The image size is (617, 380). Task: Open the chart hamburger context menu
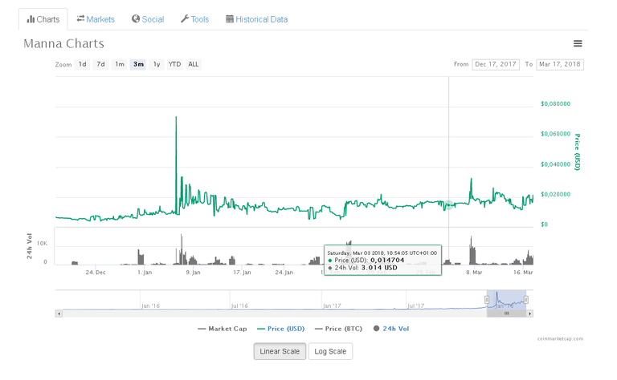(x=578, y=43)
